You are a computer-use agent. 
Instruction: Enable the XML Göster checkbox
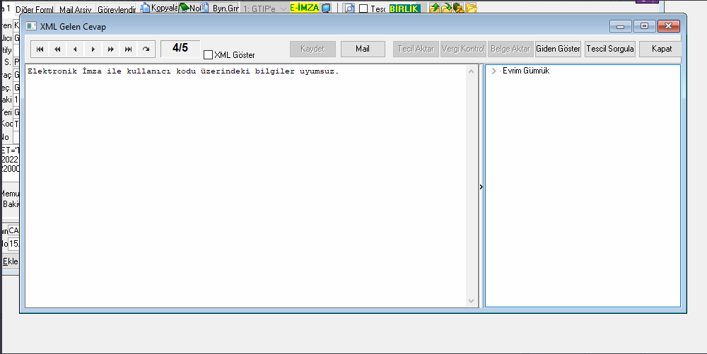[x=208, y=55]
